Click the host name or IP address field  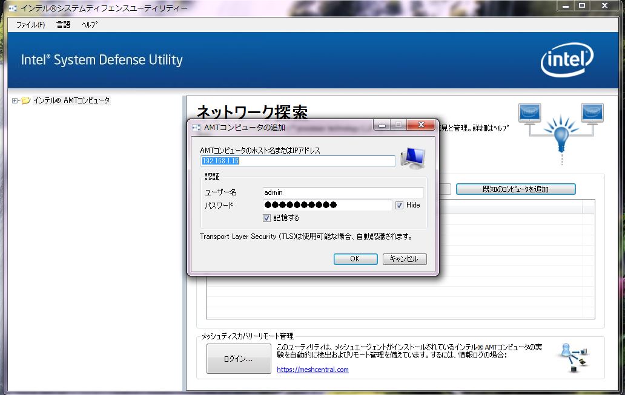[298, 161]
